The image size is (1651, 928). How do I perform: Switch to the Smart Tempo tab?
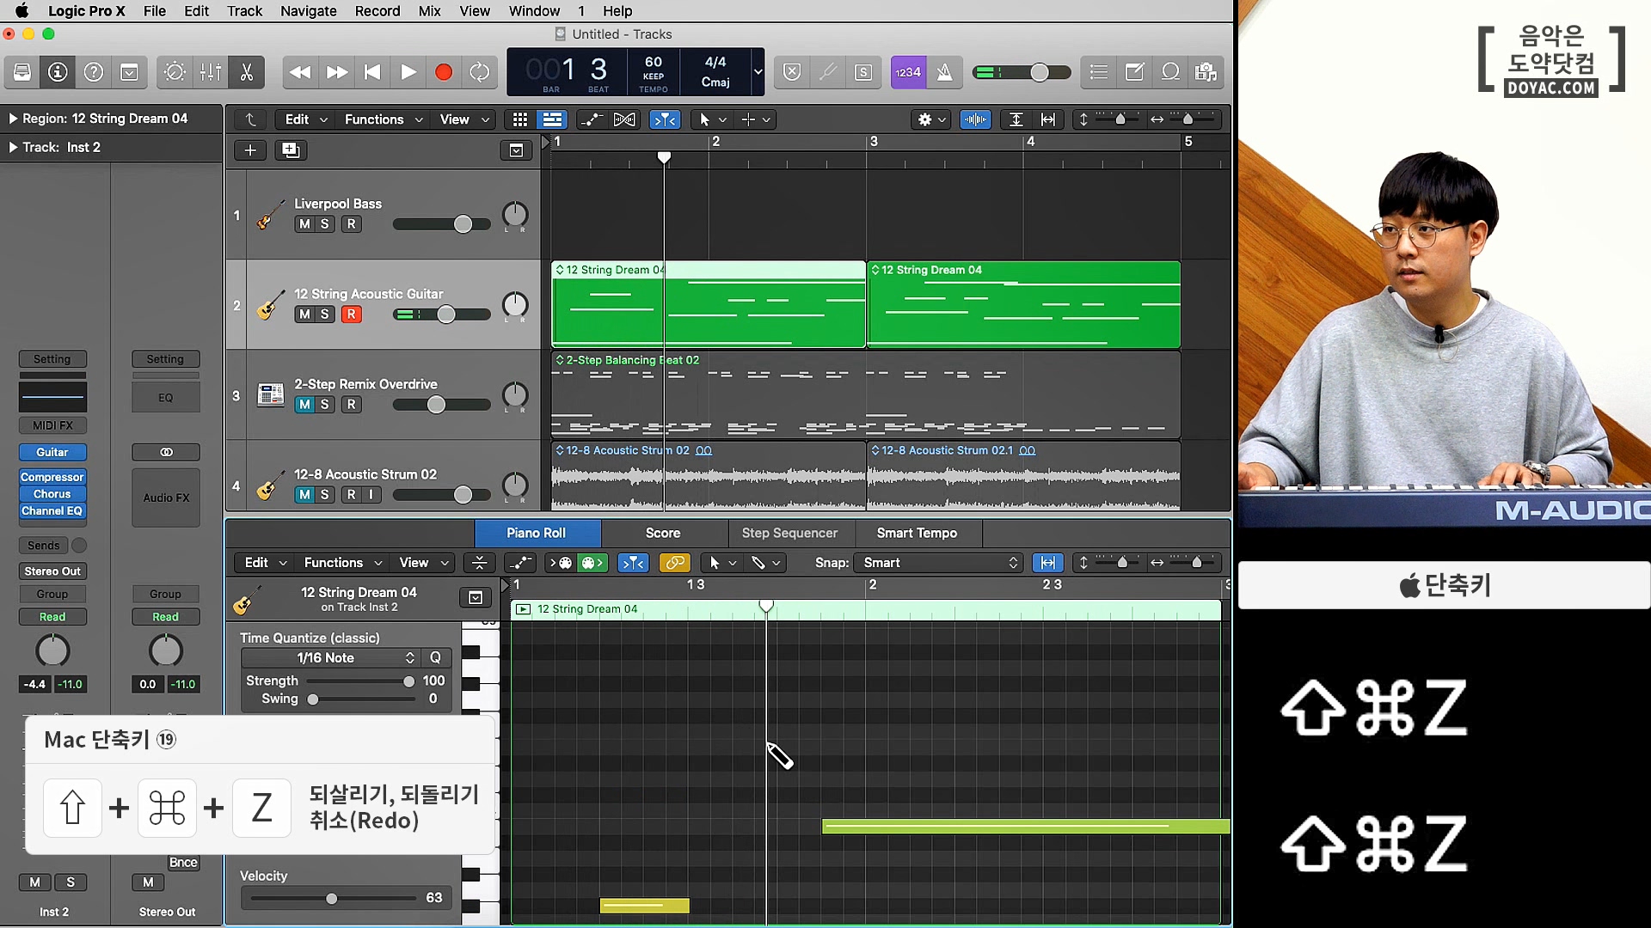tap(917, 533)
